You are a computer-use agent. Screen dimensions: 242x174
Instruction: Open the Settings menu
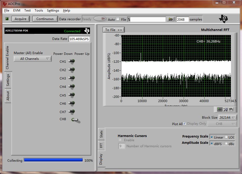pos(53,10)
